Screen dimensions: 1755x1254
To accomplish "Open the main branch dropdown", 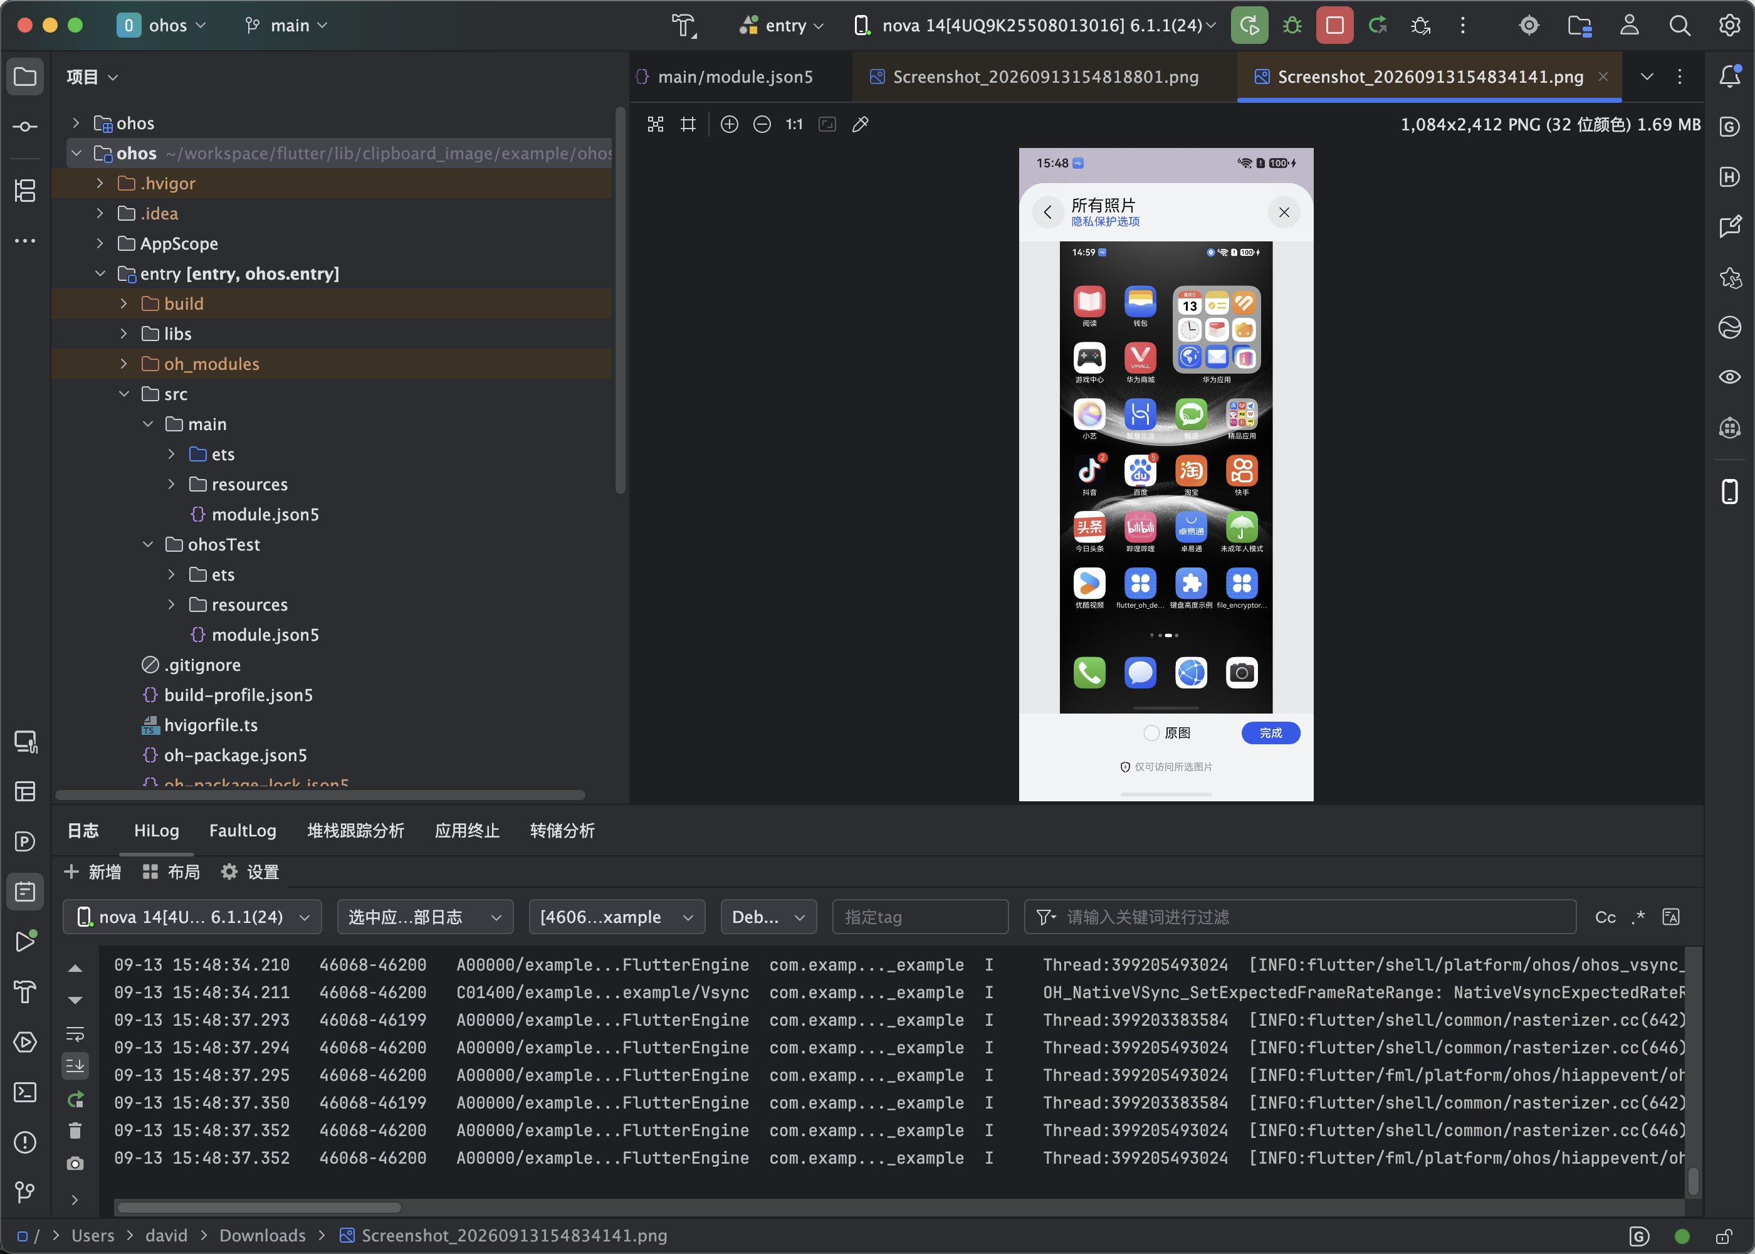I will click(x=286, y=26).
